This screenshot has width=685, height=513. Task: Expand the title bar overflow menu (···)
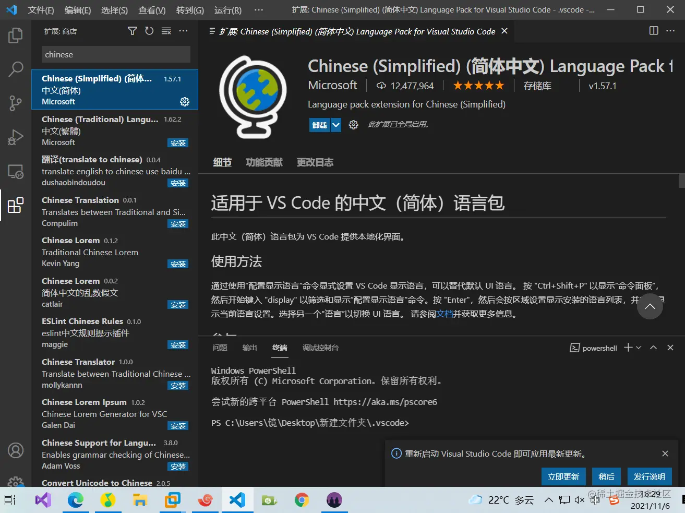[259, 10]
